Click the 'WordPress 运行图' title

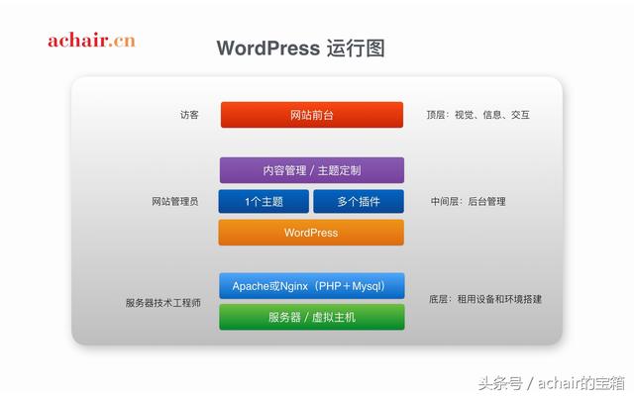click(300, 49)
